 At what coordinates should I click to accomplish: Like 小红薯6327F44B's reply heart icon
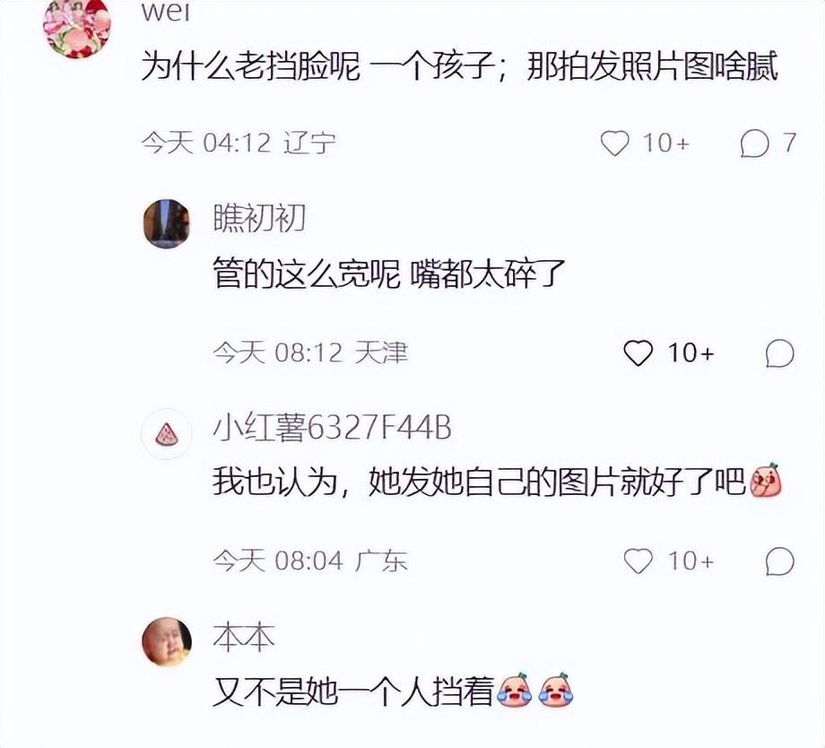click(638, 561)
